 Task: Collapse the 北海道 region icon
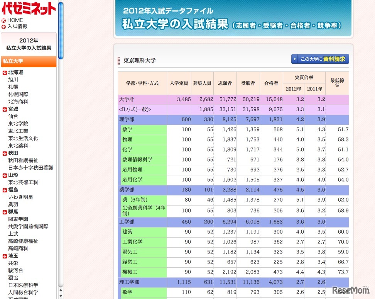tap(5, 73)
